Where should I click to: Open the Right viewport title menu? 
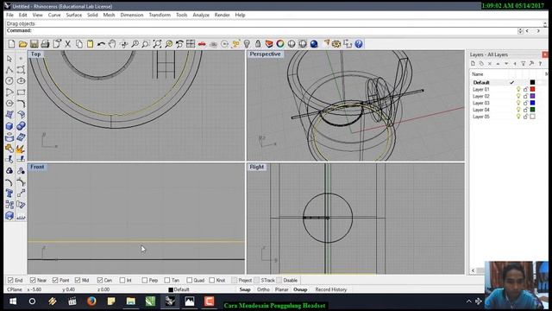257,167
